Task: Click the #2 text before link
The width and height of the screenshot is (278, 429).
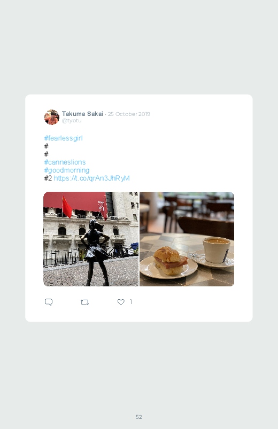Action: pyautogui.click(x=48, y=178)
